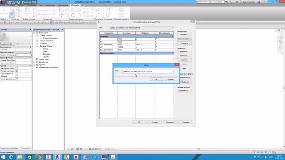Screen dimensions: 285x160
Task: Switch to the Revit taskbar icon
Action: click(x=57, y=157)
